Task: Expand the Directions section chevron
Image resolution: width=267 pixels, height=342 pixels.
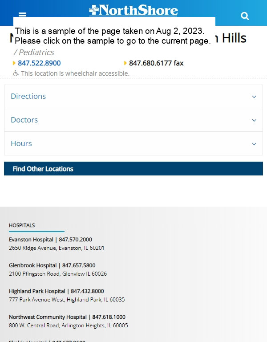Action: 254,96
